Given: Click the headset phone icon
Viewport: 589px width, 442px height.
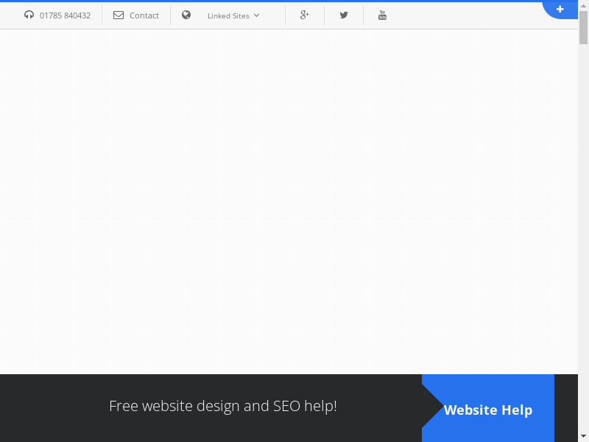Looking at the screenshot, I should pyautogui.click(x=29, y=15).
